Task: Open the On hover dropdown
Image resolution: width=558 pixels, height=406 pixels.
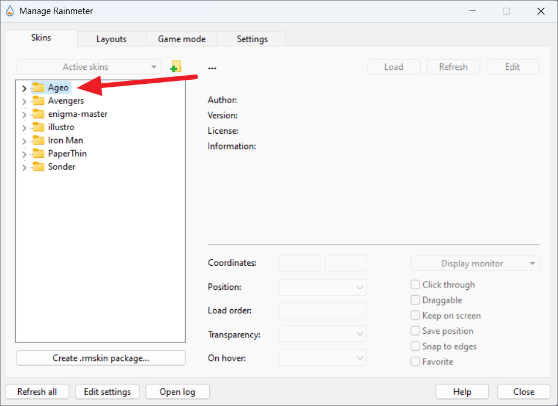Action: pos(322,358)
